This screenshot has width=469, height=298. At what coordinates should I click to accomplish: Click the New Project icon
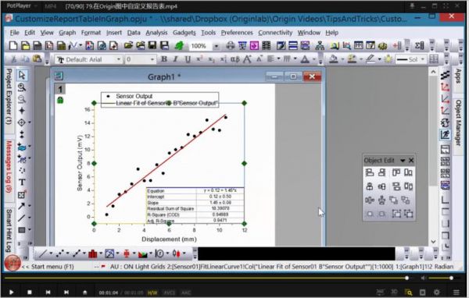[13, 45]
